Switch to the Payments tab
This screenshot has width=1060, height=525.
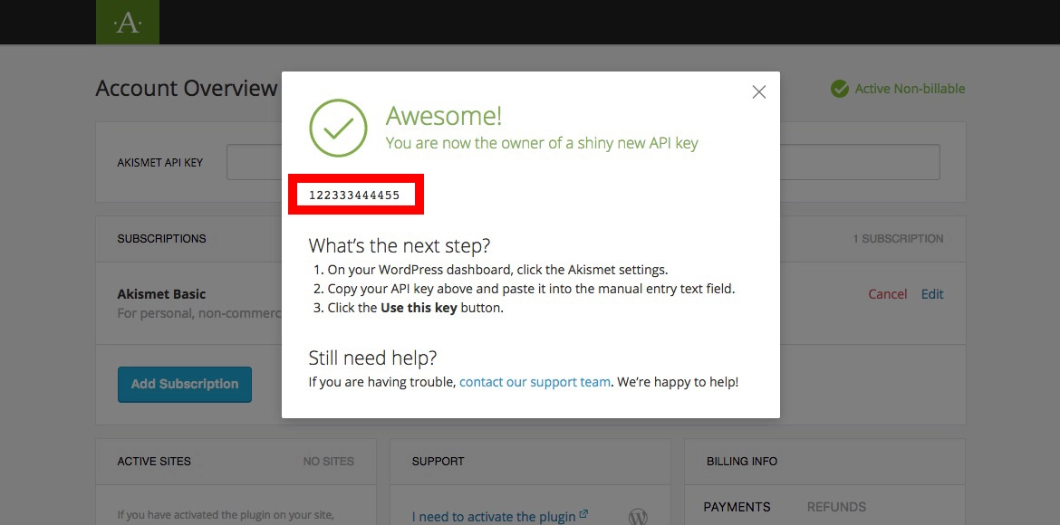737,507
